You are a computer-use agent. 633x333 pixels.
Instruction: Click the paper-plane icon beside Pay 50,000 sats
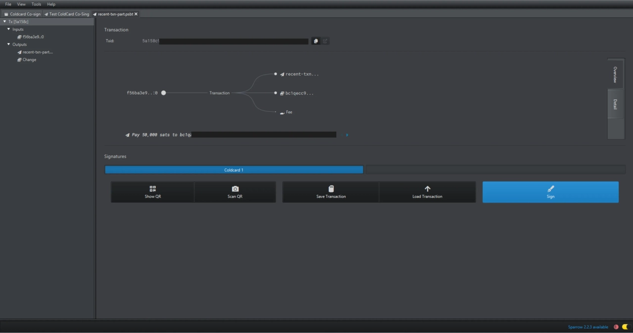128,135
